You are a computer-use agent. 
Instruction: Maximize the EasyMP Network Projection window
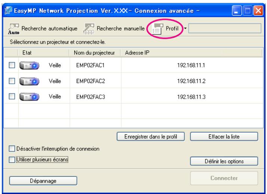pyautogui.click(x=248, y=11)
